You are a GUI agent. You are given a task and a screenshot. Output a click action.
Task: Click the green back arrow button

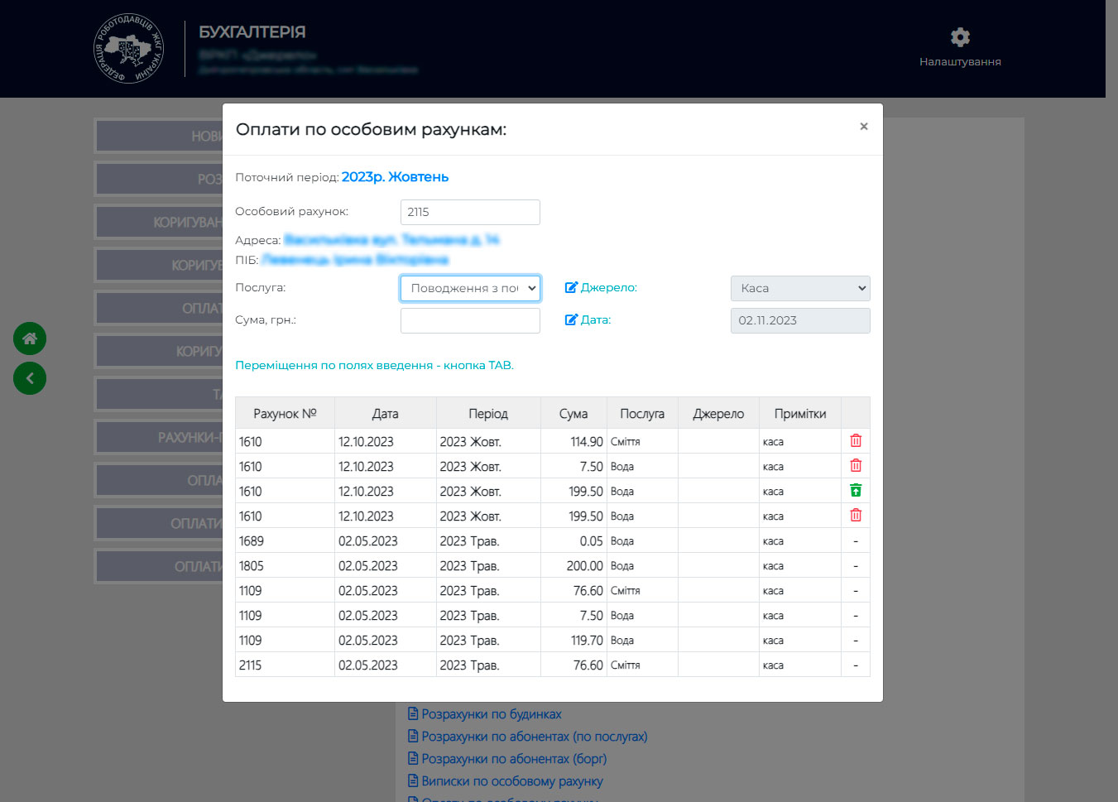click(x=30, y=378)
